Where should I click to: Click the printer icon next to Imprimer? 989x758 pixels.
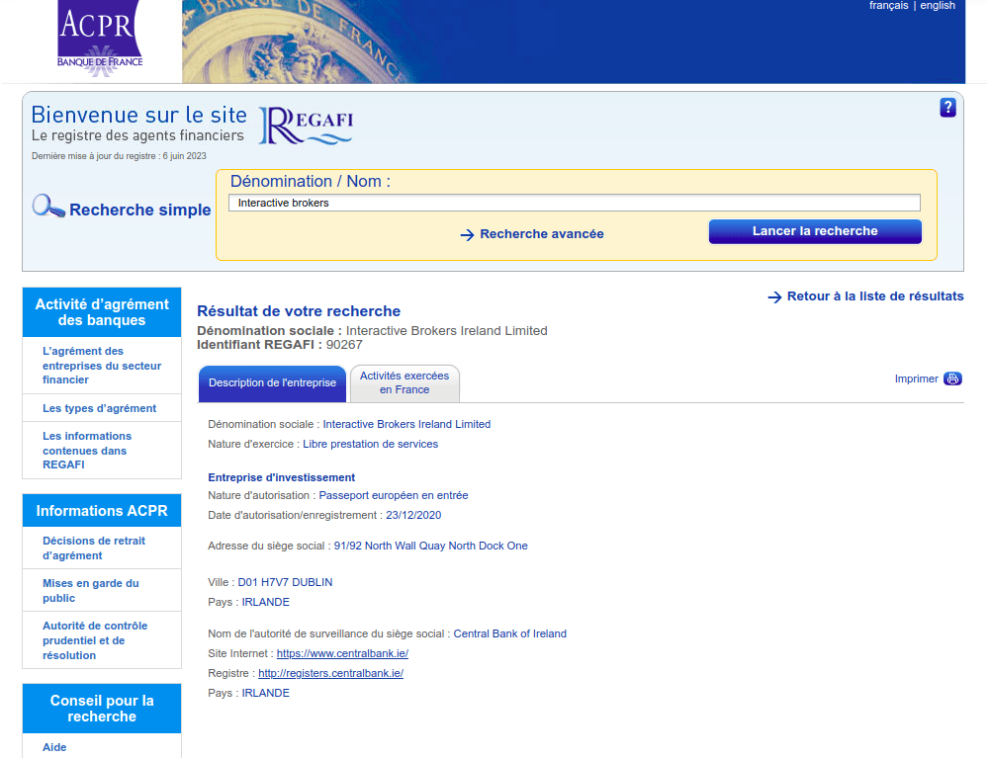tap(952, 379)
